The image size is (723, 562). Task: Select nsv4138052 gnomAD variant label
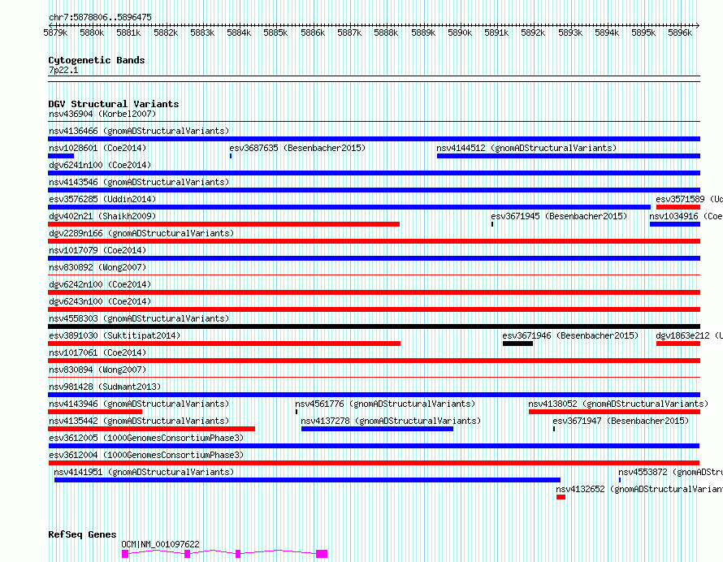click(x=618, y=404)
